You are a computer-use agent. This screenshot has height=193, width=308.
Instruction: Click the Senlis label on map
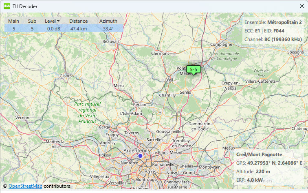(x=185, y=92)
